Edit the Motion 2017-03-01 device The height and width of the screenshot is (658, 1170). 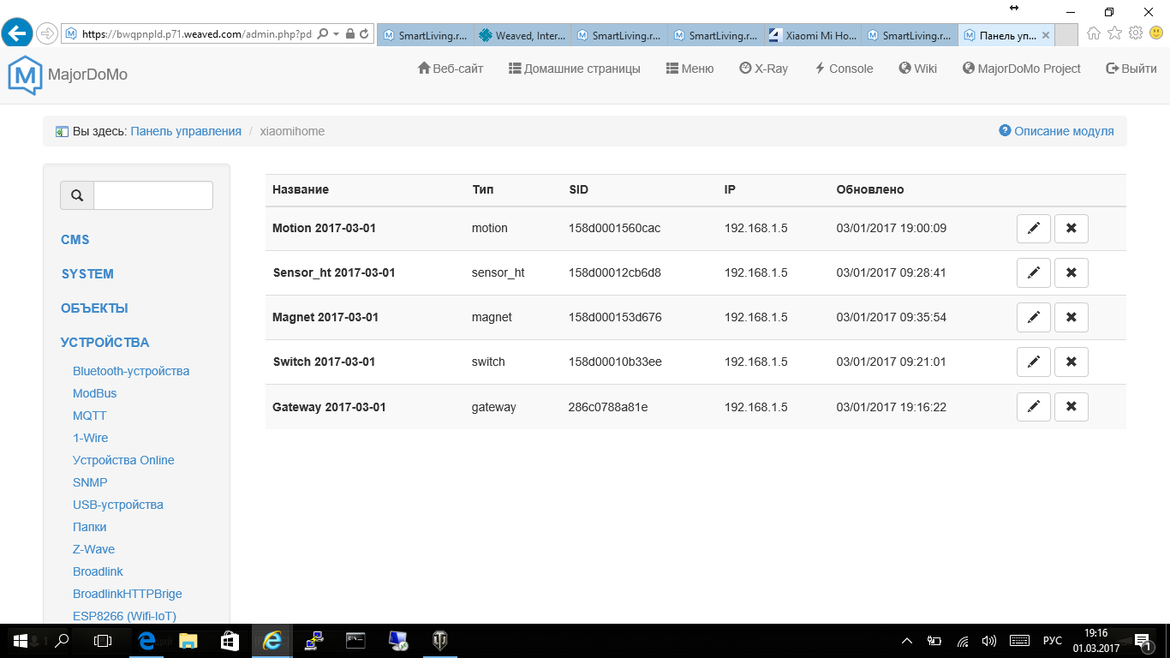(1034, 229)
